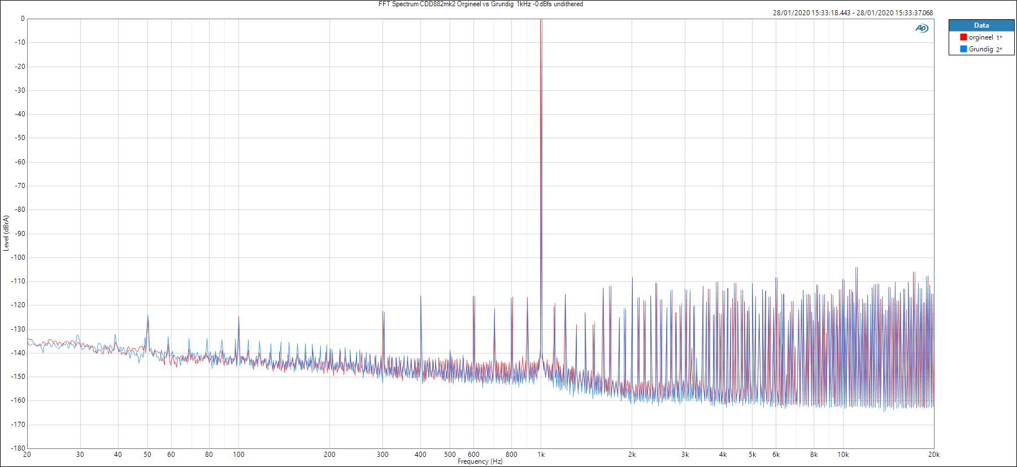Click the Data legend header

(981, 25)
